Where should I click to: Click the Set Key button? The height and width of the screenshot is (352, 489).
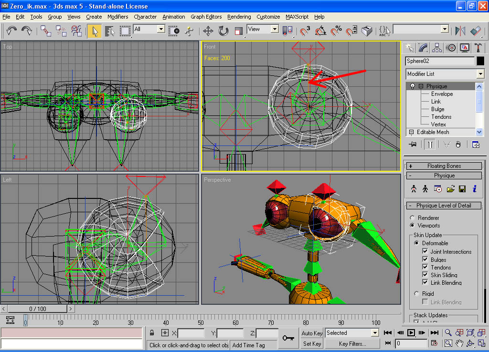click(312, 343)
